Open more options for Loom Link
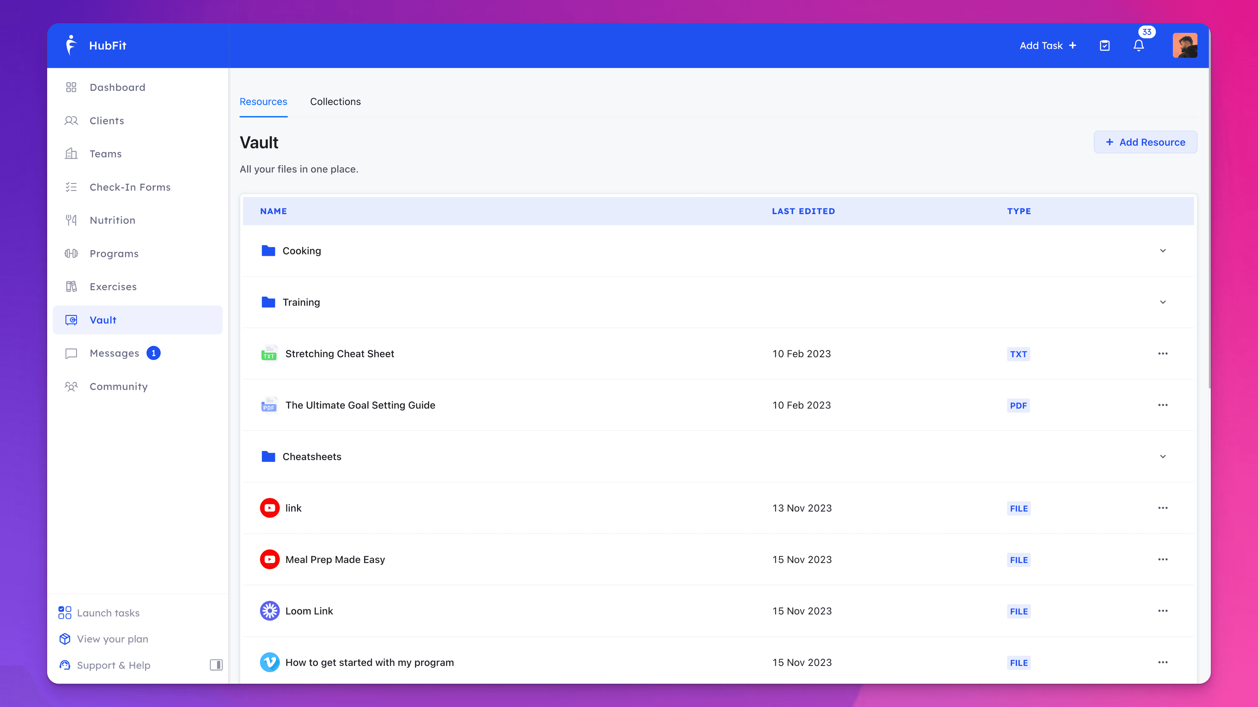 coord(1163,611)
